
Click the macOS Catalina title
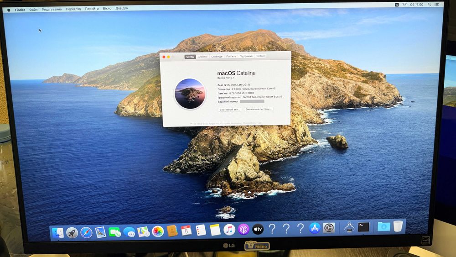click(236, 73)
